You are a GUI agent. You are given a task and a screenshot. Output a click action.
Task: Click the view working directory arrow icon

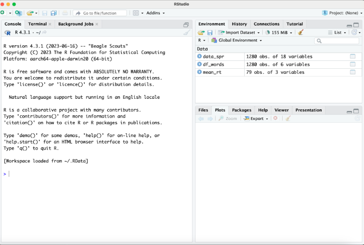click(x=44, y=32)
